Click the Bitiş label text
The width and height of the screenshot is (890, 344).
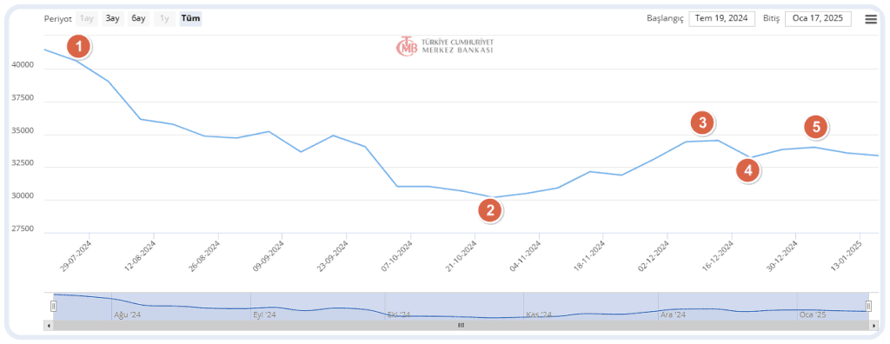click(771, 19)
